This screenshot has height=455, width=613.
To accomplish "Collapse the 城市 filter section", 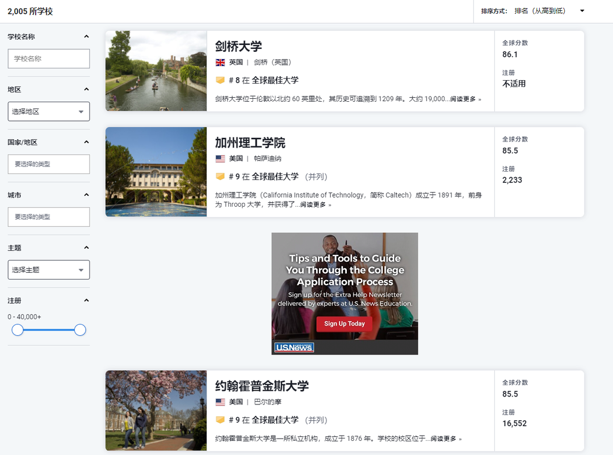I will [86, 195].
